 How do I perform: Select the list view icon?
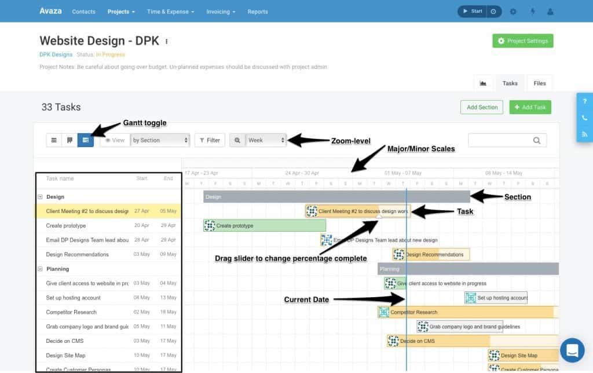54,140
